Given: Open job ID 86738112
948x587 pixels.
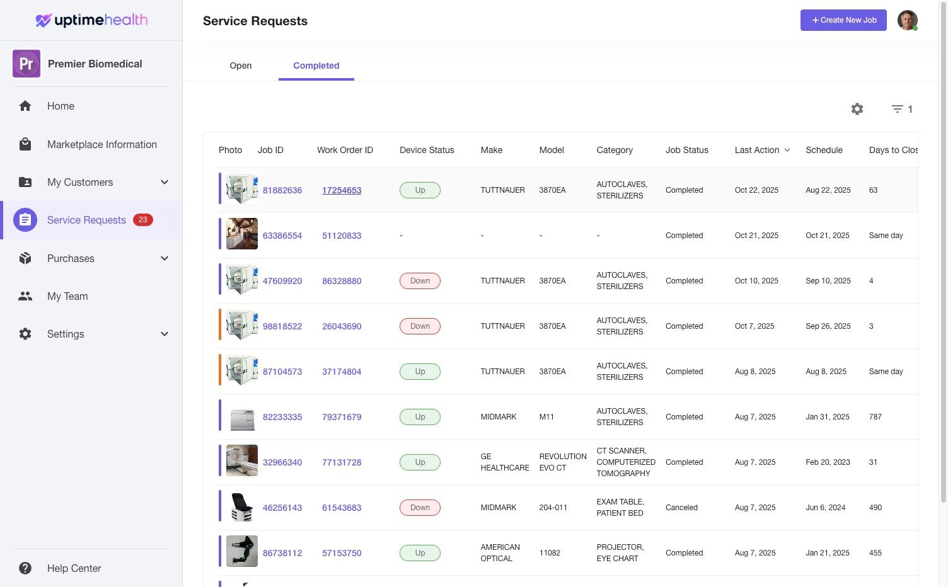Looking at the screenshot, I should click(x=282, y=553).
